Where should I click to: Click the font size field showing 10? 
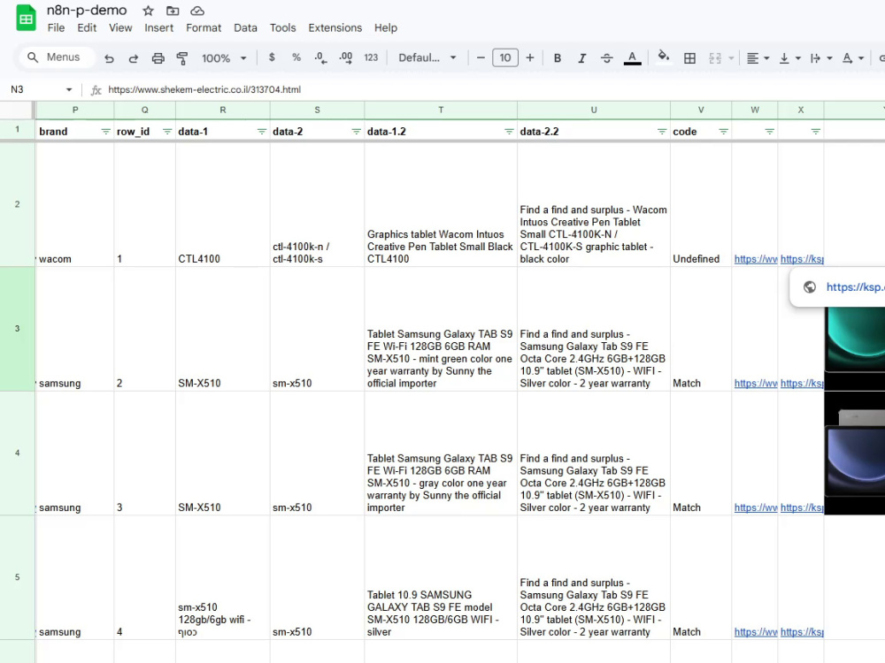click(504, 57)
